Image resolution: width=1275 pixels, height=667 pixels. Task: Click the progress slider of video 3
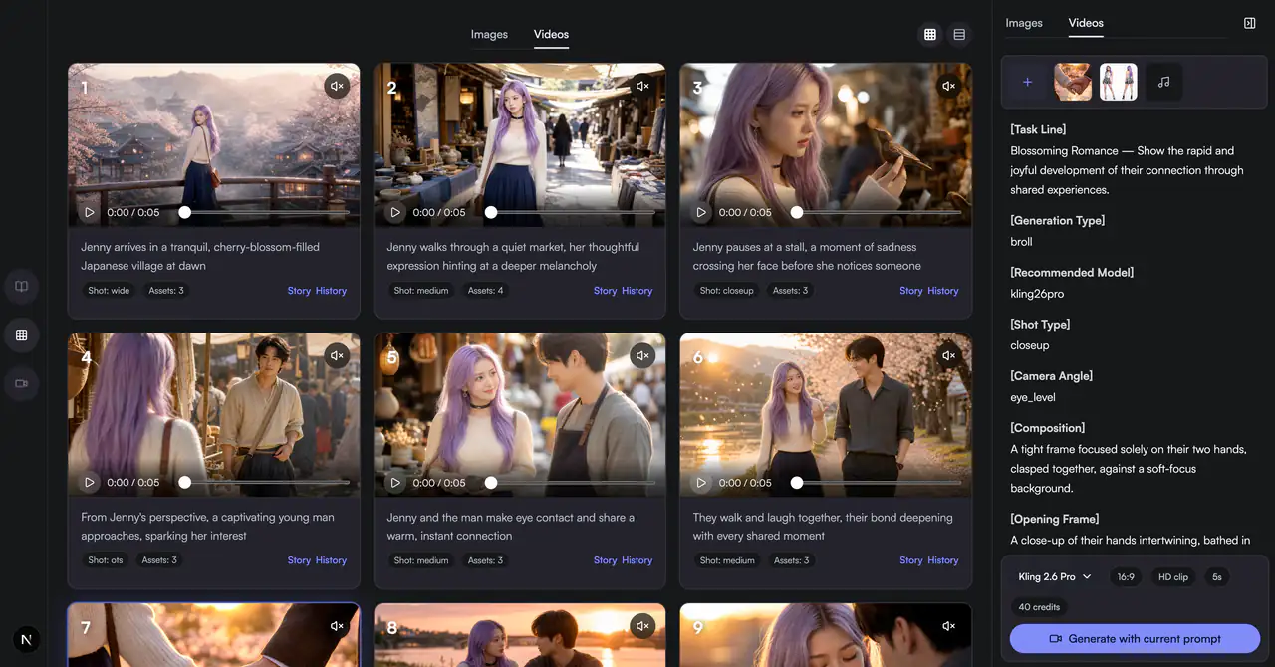pyautogui.click(x=877, y=212)
